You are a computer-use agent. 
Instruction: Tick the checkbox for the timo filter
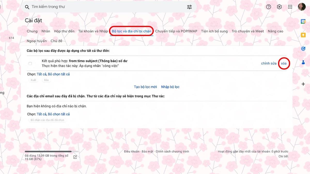[x=30, y=63]
